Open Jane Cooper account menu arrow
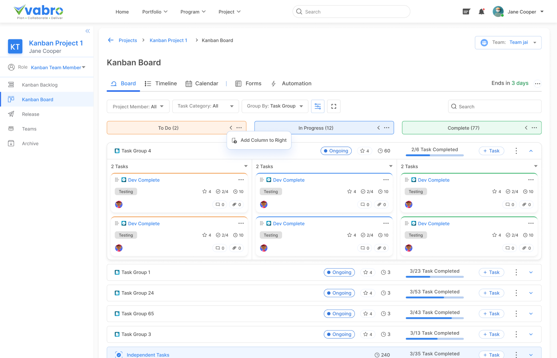 click(x=542, y=12)
